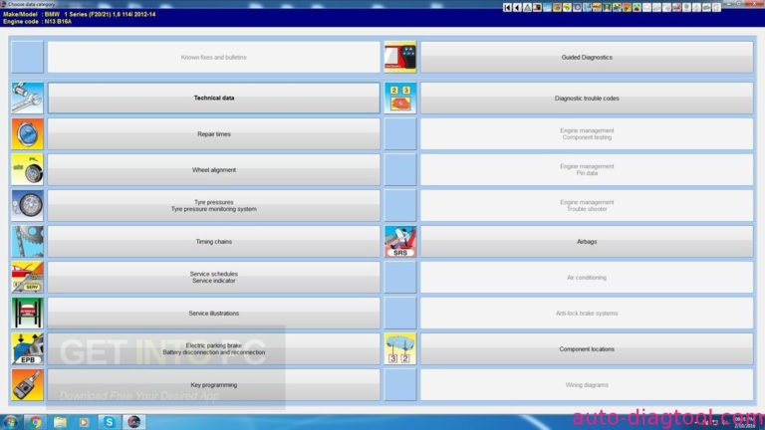The height and width of the screenshot is (430, 765).
Task: Select the Wheel alignment icon
Action: (x=27, y=170)
